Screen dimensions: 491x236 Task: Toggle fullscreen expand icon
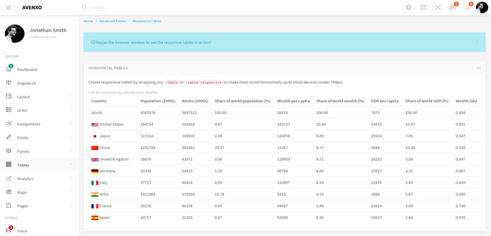click(438, 8)
